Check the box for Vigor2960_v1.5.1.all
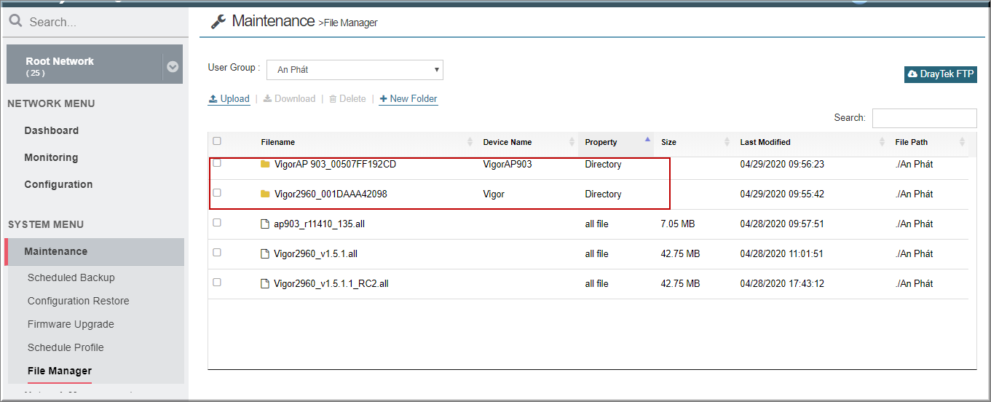This screenshot has height=402, width=991. [217, 252]
